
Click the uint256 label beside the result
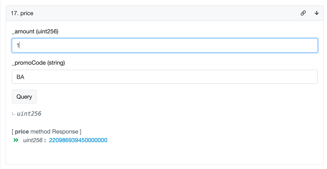click(33, 140)
